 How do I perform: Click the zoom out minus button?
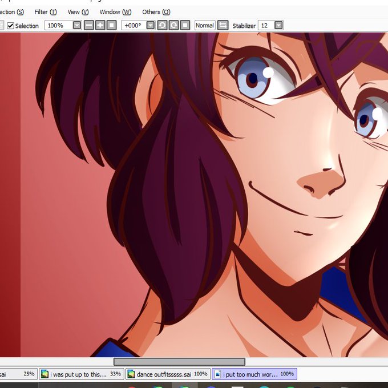click(89, 25)
